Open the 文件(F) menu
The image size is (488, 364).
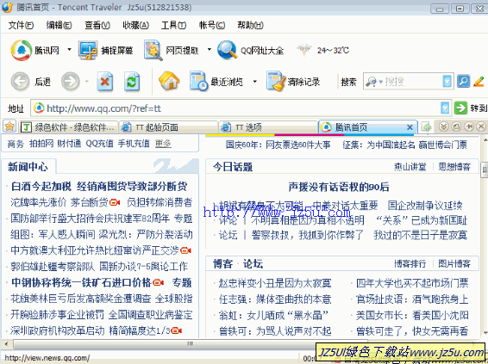21,25
